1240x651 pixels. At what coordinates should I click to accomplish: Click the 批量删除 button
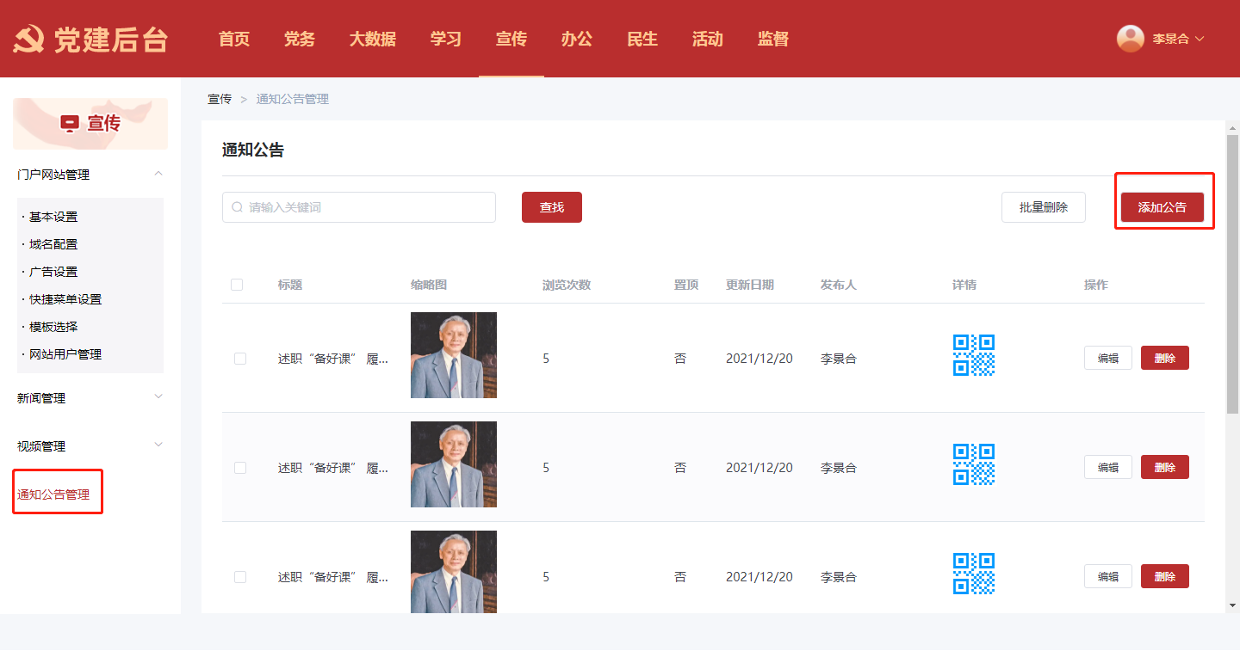1043,207
